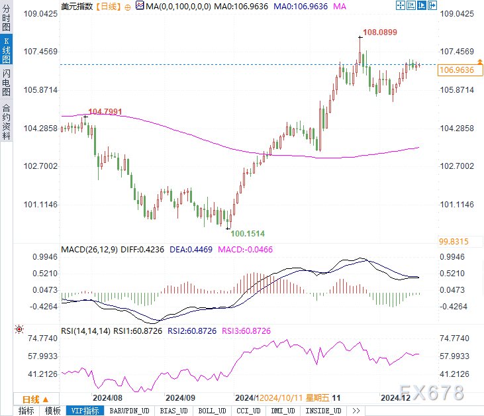
Task: Show the 合约资料 side tab
Action: tap(6, 121)
